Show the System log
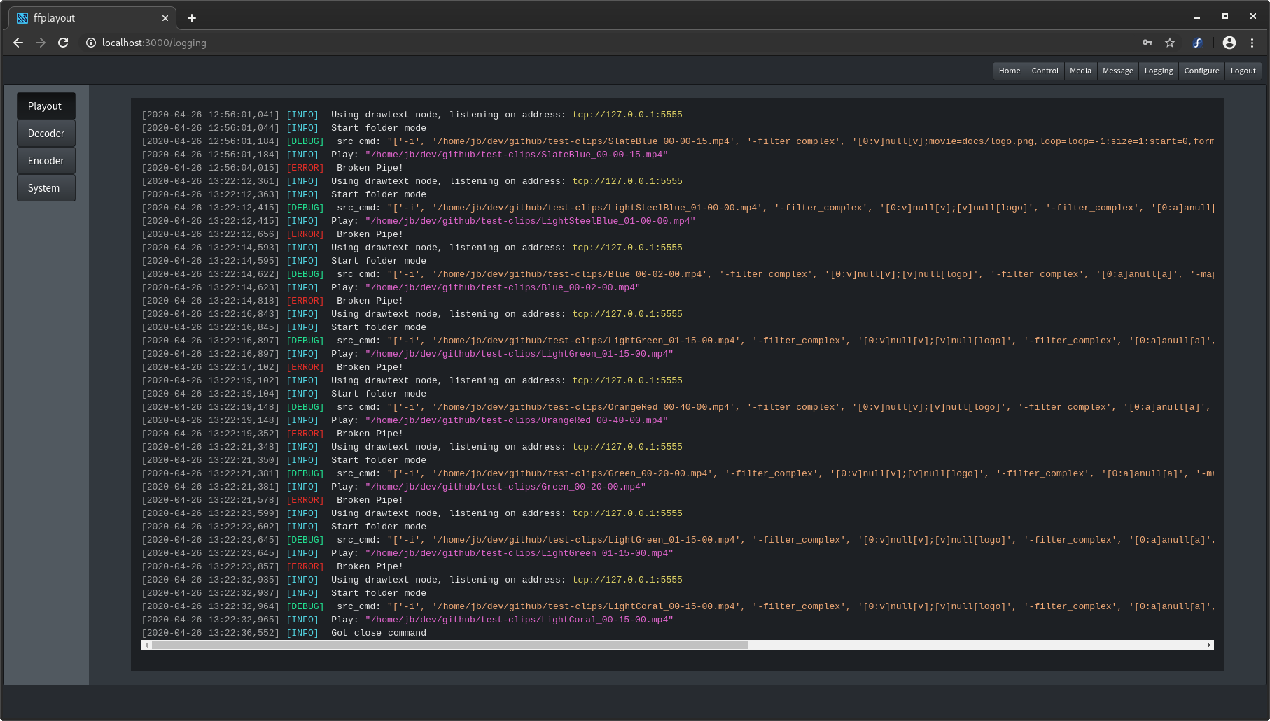Screen dimensions: 1270x721 46,188
